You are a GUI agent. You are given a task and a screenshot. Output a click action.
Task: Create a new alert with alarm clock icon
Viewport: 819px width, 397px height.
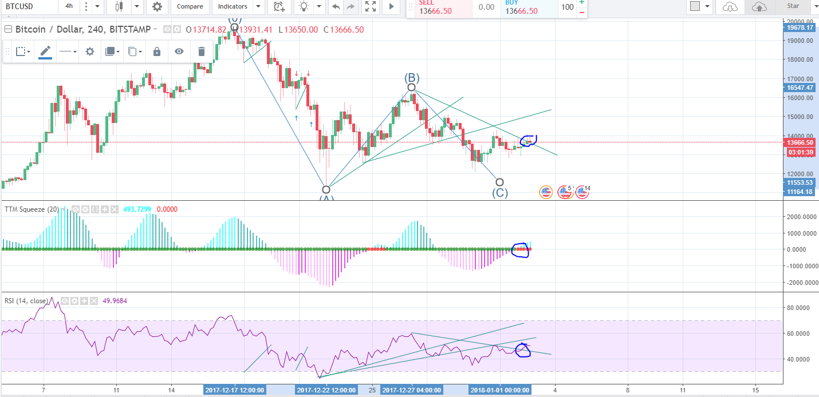pyautogui.click(x=279, y=6)
